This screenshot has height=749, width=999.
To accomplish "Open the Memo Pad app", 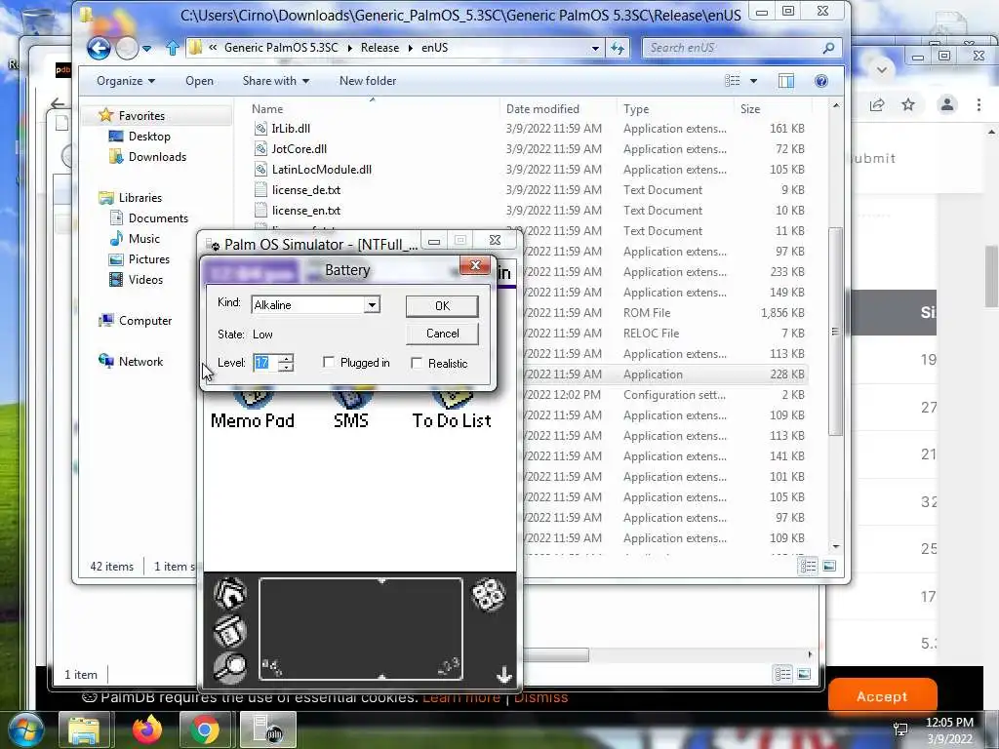I will click(253, 411).
